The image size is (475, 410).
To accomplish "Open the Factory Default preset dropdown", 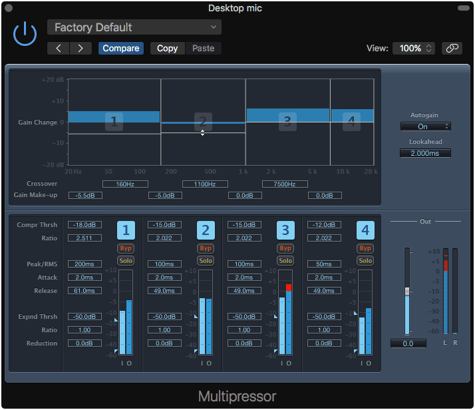I will pos(134,27).
